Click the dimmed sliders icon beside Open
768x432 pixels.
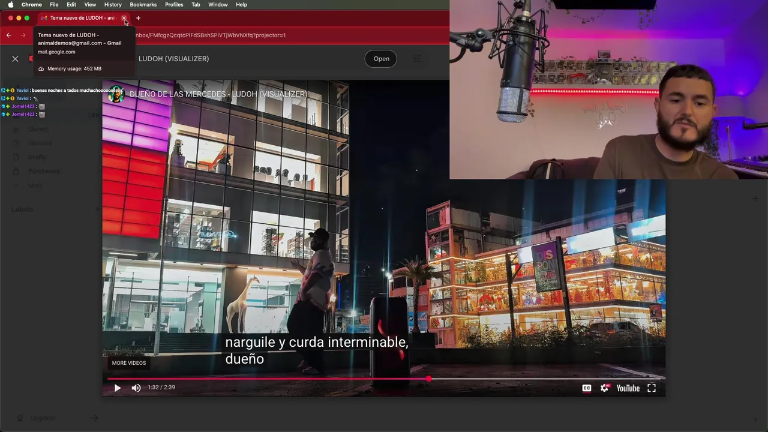(x=418, y=59)
